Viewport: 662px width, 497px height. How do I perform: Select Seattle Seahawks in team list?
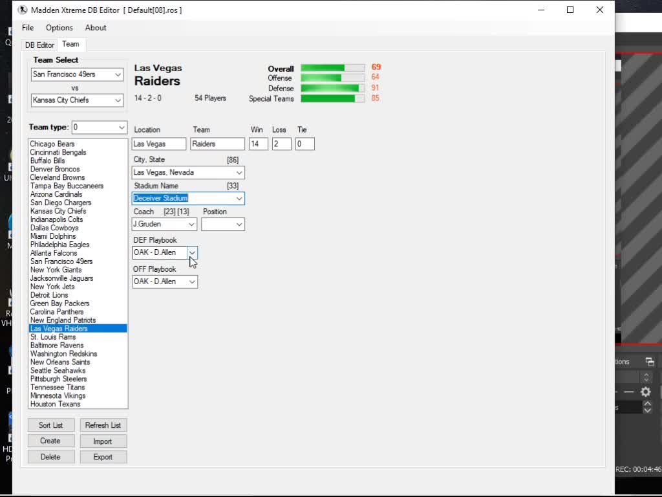coord(78,371)
